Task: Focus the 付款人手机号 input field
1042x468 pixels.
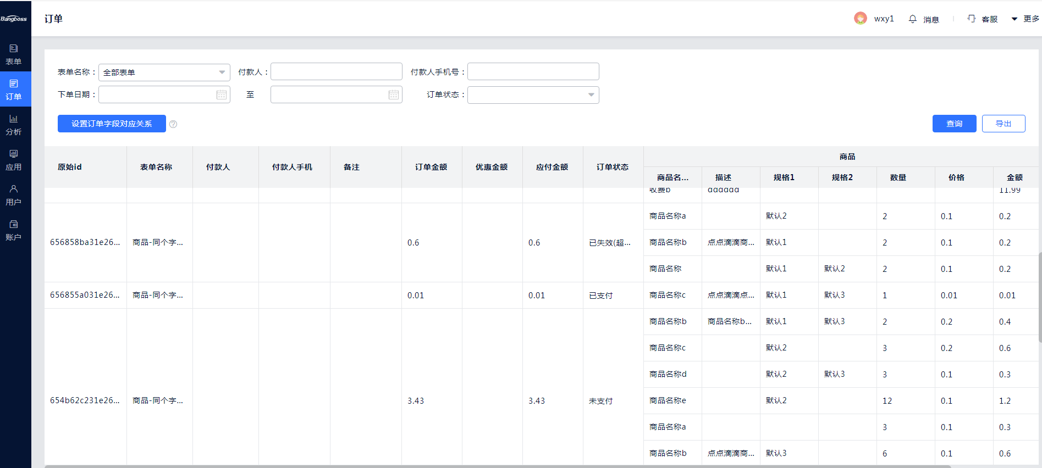Action: [x=533, y=72]
